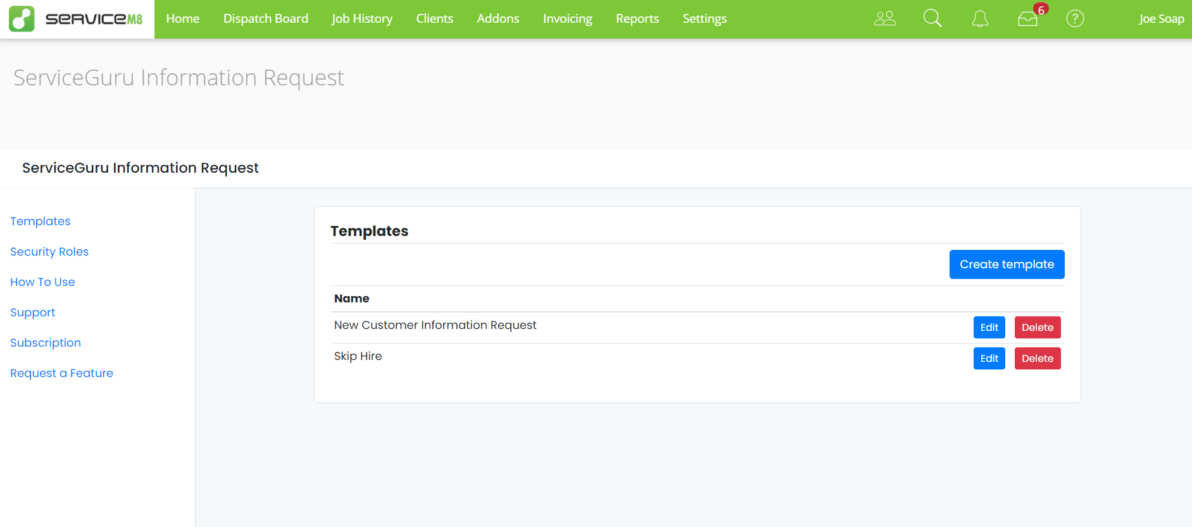Open the inbox icon with badge 6
The width and height of the screenshot is (1192, 527).
point(1028,18)
